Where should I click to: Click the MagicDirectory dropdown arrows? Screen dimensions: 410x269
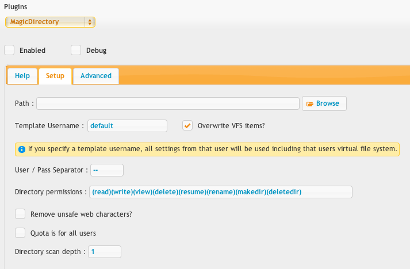coord(90,22)
